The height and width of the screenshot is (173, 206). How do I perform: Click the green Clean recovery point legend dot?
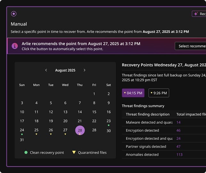[26, 152]
